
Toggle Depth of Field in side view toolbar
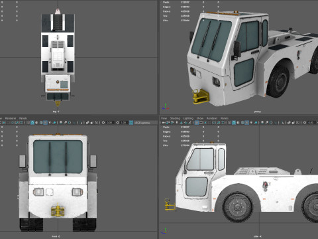click(x=275, y=122)
